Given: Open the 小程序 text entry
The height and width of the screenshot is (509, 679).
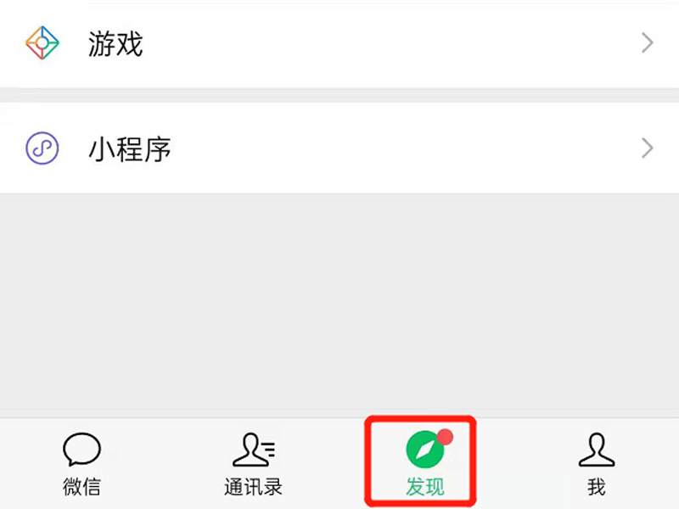Looking at the screenshot, I should pyautogui.click(x=130, y=149).
